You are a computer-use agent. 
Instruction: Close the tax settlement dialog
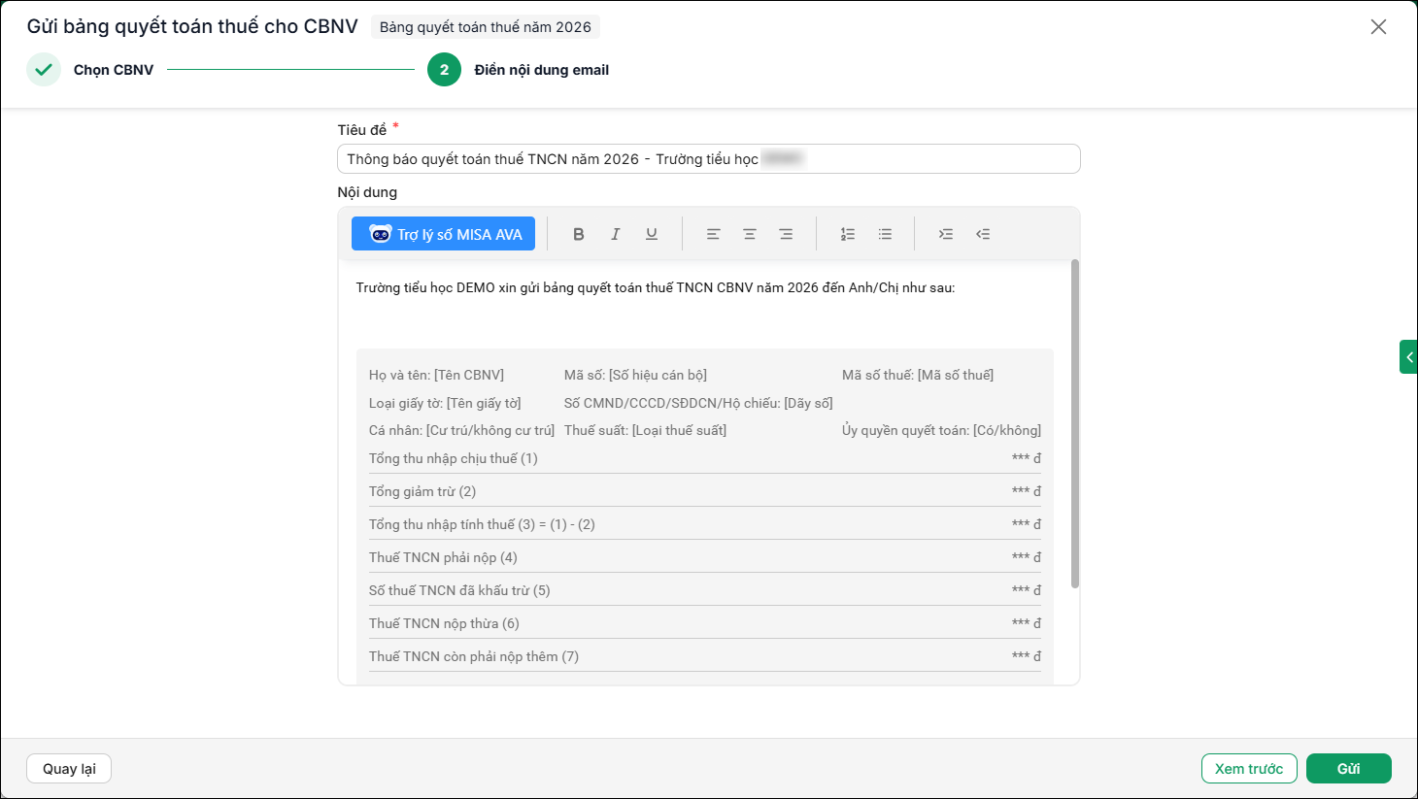click(x=1378, y=27)
